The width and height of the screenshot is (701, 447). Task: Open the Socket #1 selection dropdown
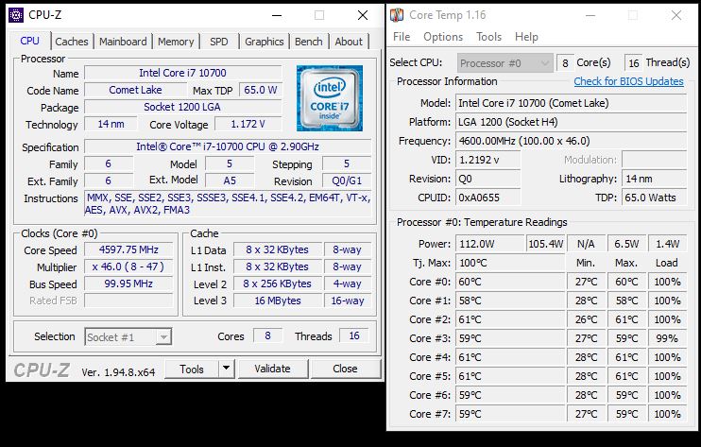pos(128,337)
